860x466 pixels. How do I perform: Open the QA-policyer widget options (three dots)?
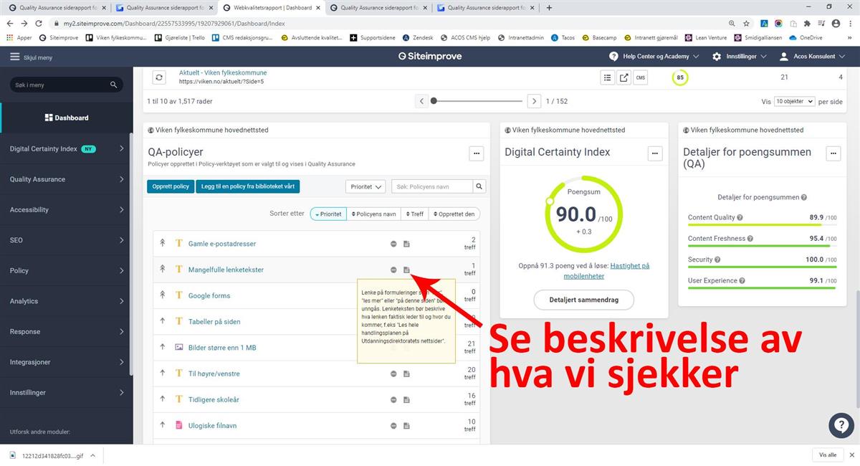[x=477, y=153]
